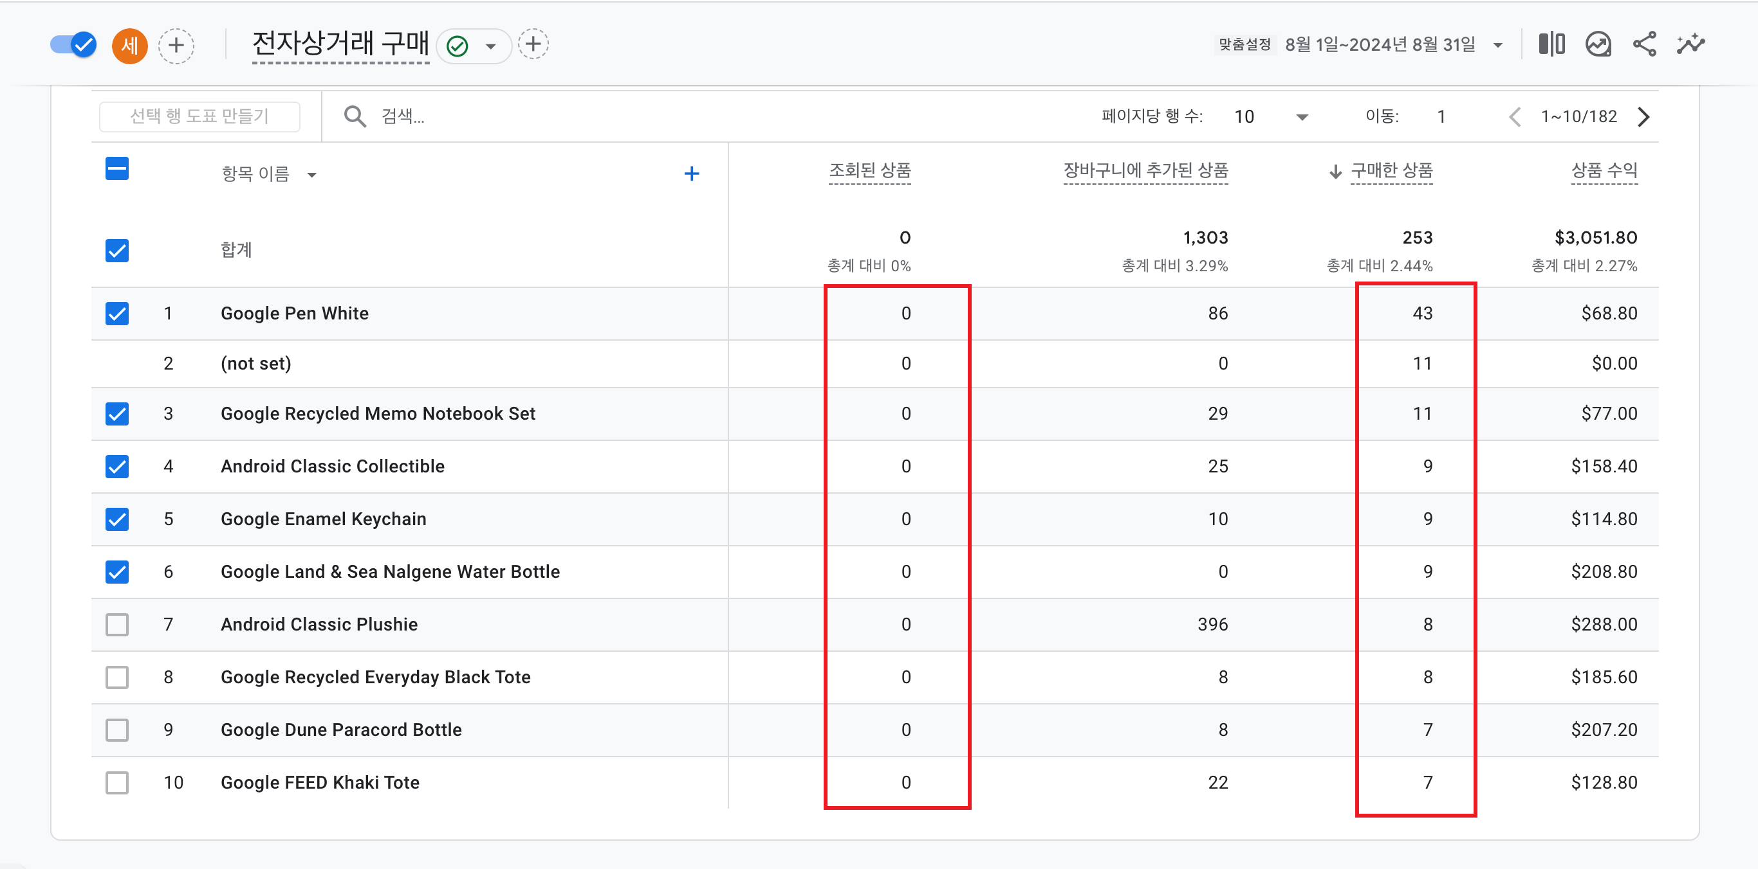Click Android Classic Plushie item name
Screen dimensions: 1758x869
319,624
